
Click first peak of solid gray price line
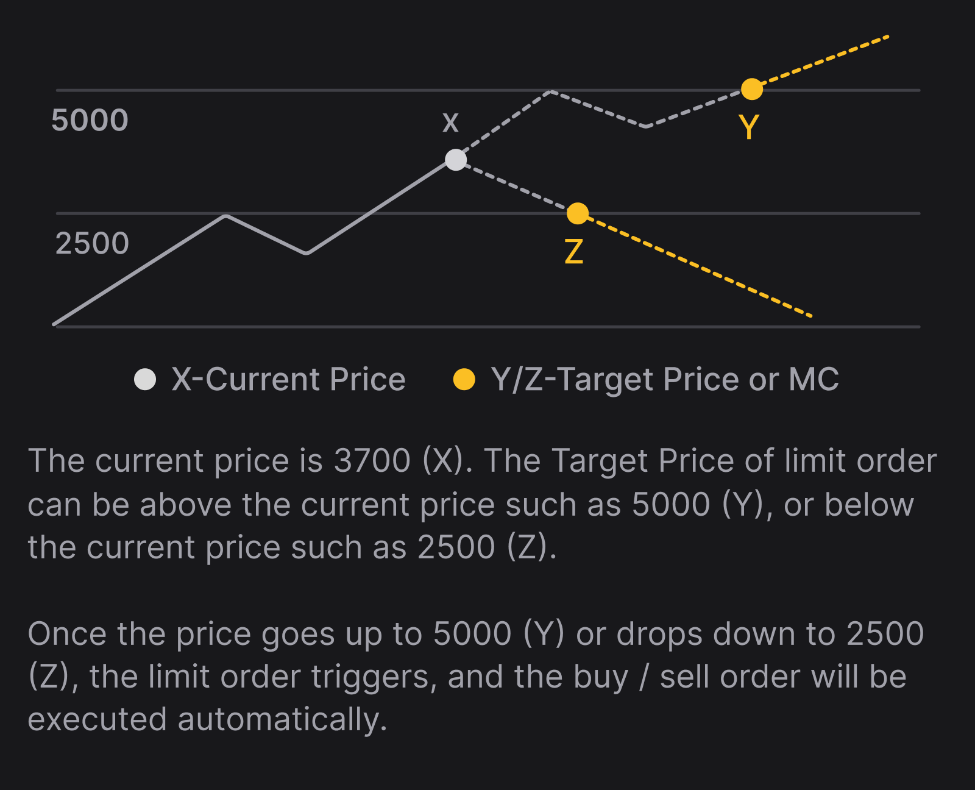[226, 216]
